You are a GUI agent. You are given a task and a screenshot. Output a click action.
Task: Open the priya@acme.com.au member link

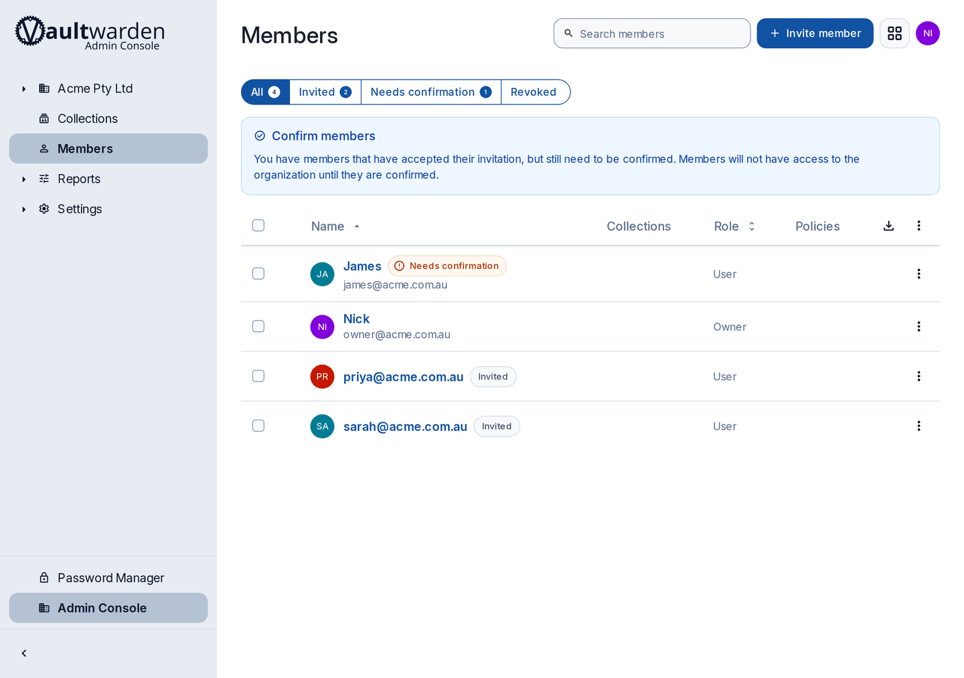[403, 377]
